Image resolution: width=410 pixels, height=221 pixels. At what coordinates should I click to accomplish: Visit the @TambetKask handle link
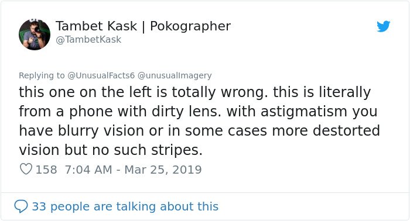(x=88, y=40)
